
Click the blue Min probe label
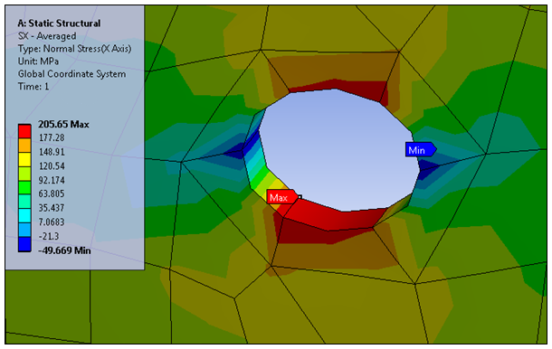coord(421,150)
